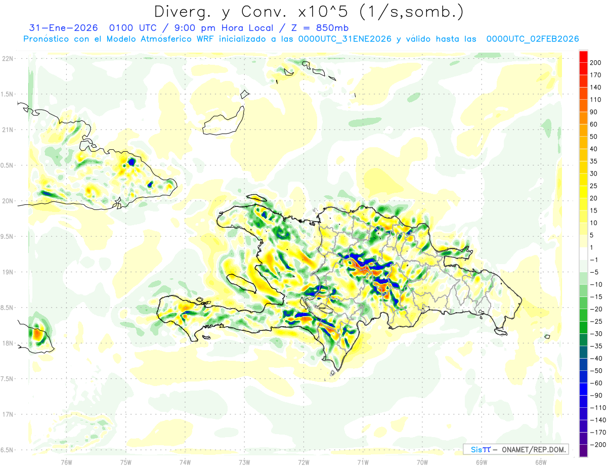
Task: Click the '74W' longitude label
Action: click(185, 461)
